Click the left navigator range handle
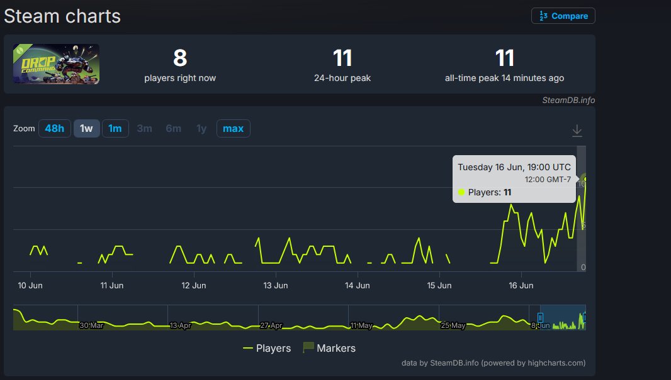Viewport: 671px width, 380px height. click(540, 318)
